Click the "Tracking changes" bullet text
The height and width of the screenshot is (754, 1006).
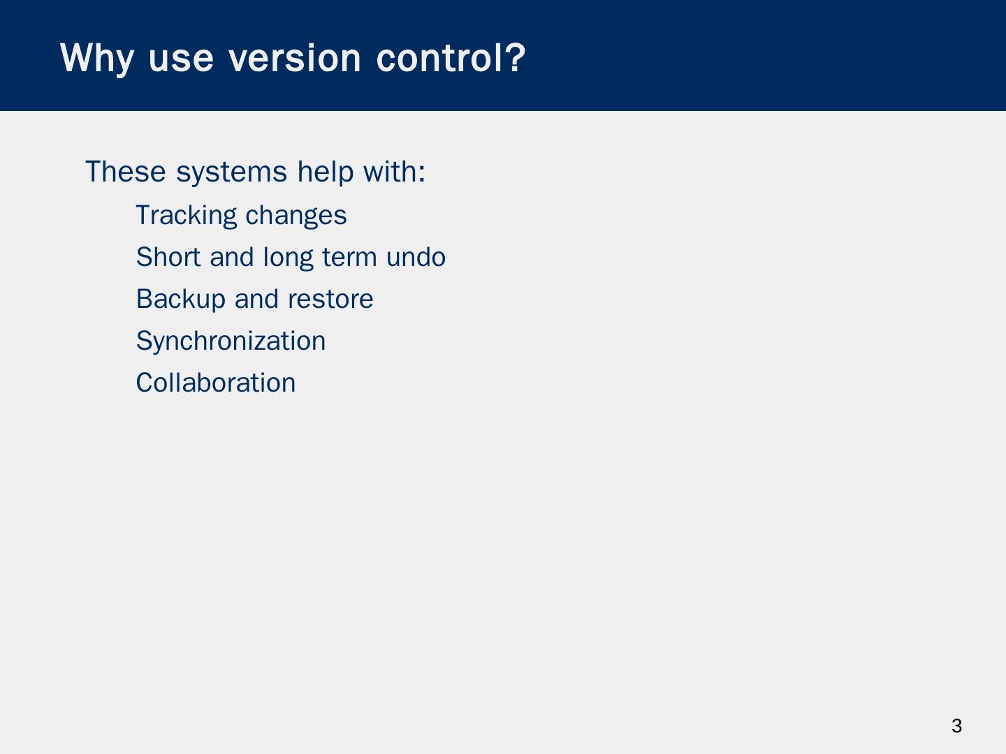[241, 215]
